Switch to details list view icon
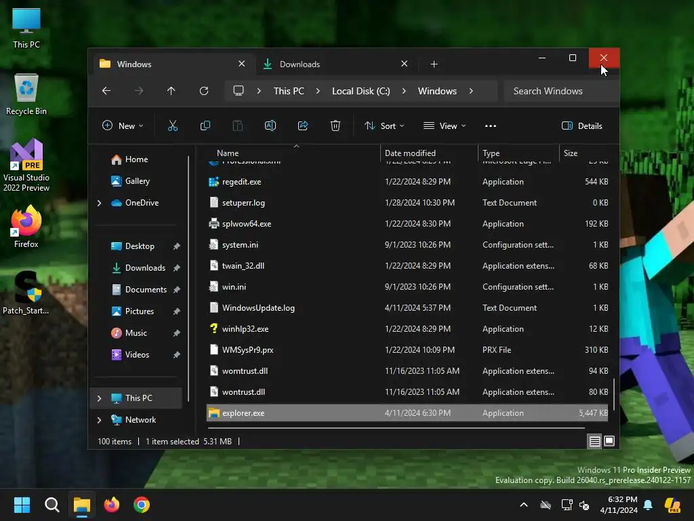The height and width of the screenshot is (521, 694). tap(594, 441)
